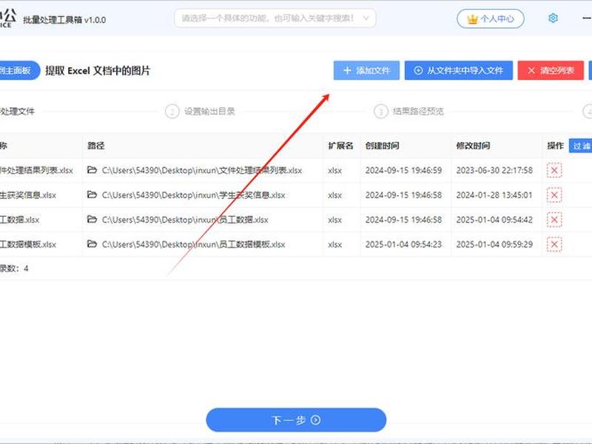
Task: Open folder icon for 文件处理结果列表.xlsx path
Action: (92, 170)
